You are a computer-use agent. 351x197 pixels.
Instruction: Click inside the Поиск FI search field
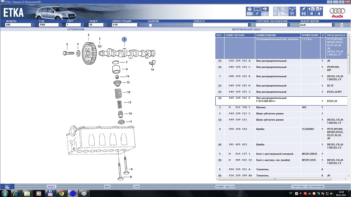point(220,25)
